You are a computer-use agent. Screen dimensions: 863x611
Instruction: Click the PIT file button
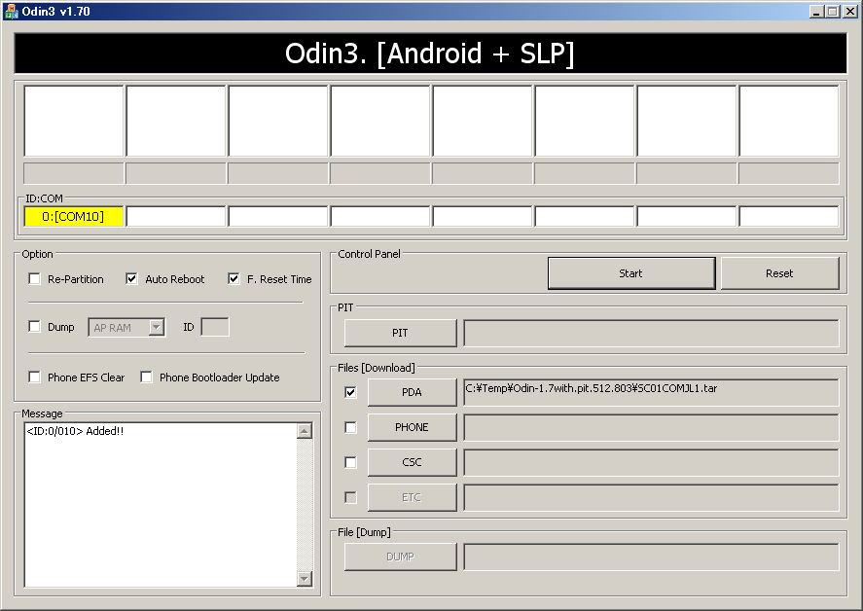pos(400,333)
